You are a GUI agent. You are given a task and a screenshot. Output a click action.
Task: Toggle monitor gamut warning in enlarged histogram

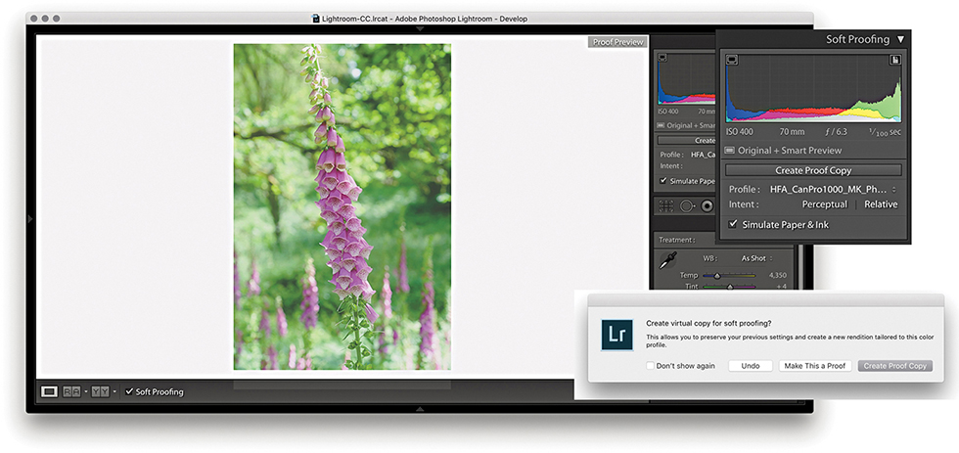[x=732, y=60]
